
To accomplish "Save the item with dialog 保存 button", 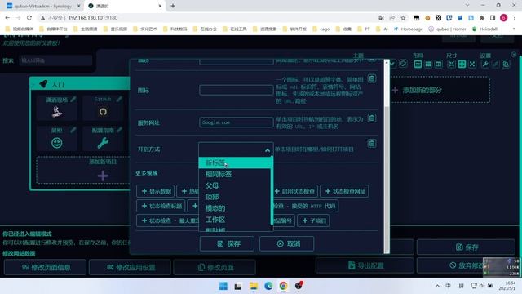I will click(x=227, y=243).
